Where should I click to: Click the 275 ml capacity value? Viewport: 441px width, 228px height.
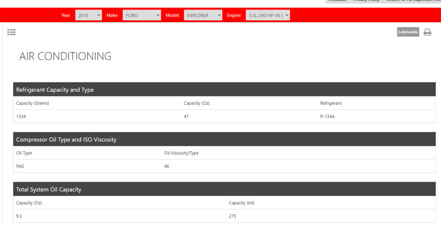pyautogui.click(x=232, y=216)
